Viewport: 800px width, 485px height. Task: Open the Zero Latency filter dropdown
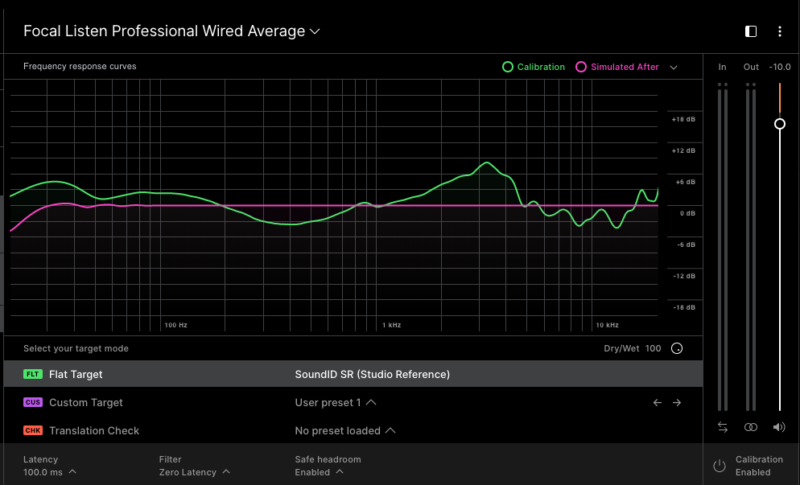coord(194,472)
